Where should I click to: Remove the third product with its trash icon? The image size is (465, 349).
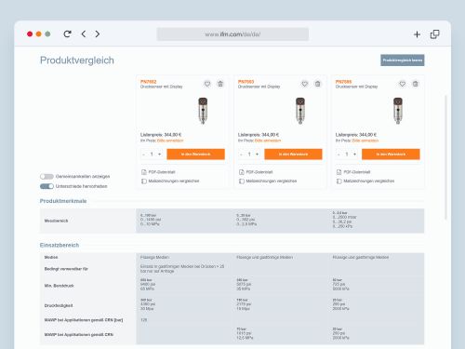[416, 84]
